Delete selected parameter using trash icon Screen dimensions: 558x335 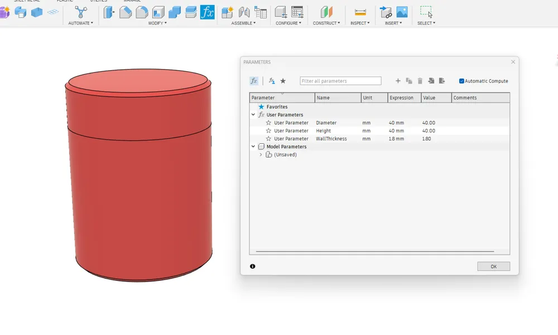pos(420,81)
